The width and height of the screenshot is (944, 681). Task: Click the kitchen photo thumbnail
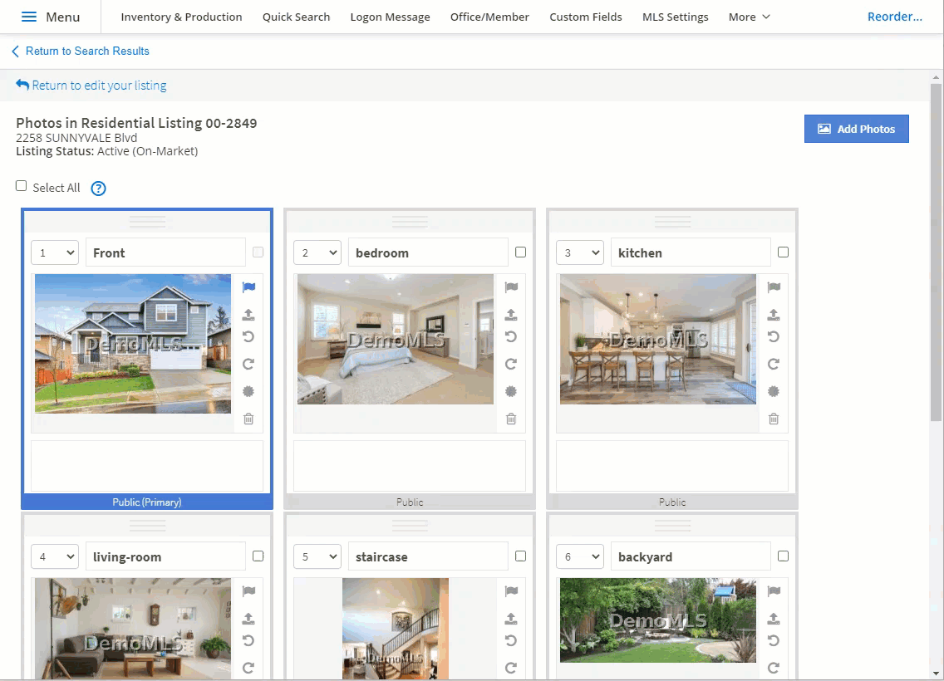(x=657, y=340)
